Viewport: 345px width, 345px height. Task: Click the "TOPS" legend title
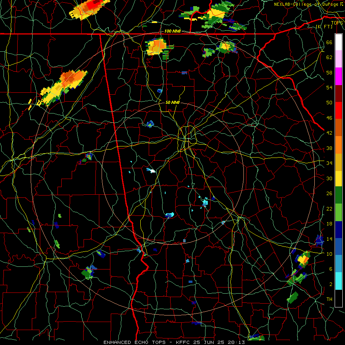tap(337, 23)
